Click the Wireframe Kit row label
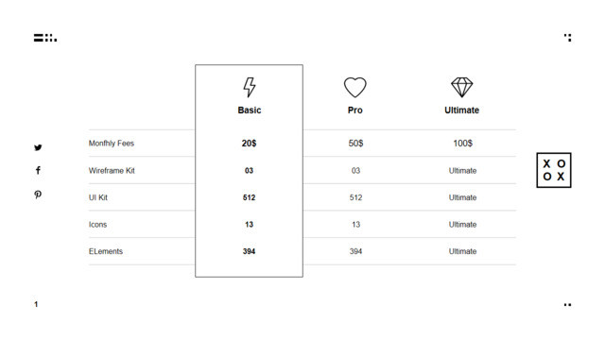This screenshot has width=605, height=340. 112,170
